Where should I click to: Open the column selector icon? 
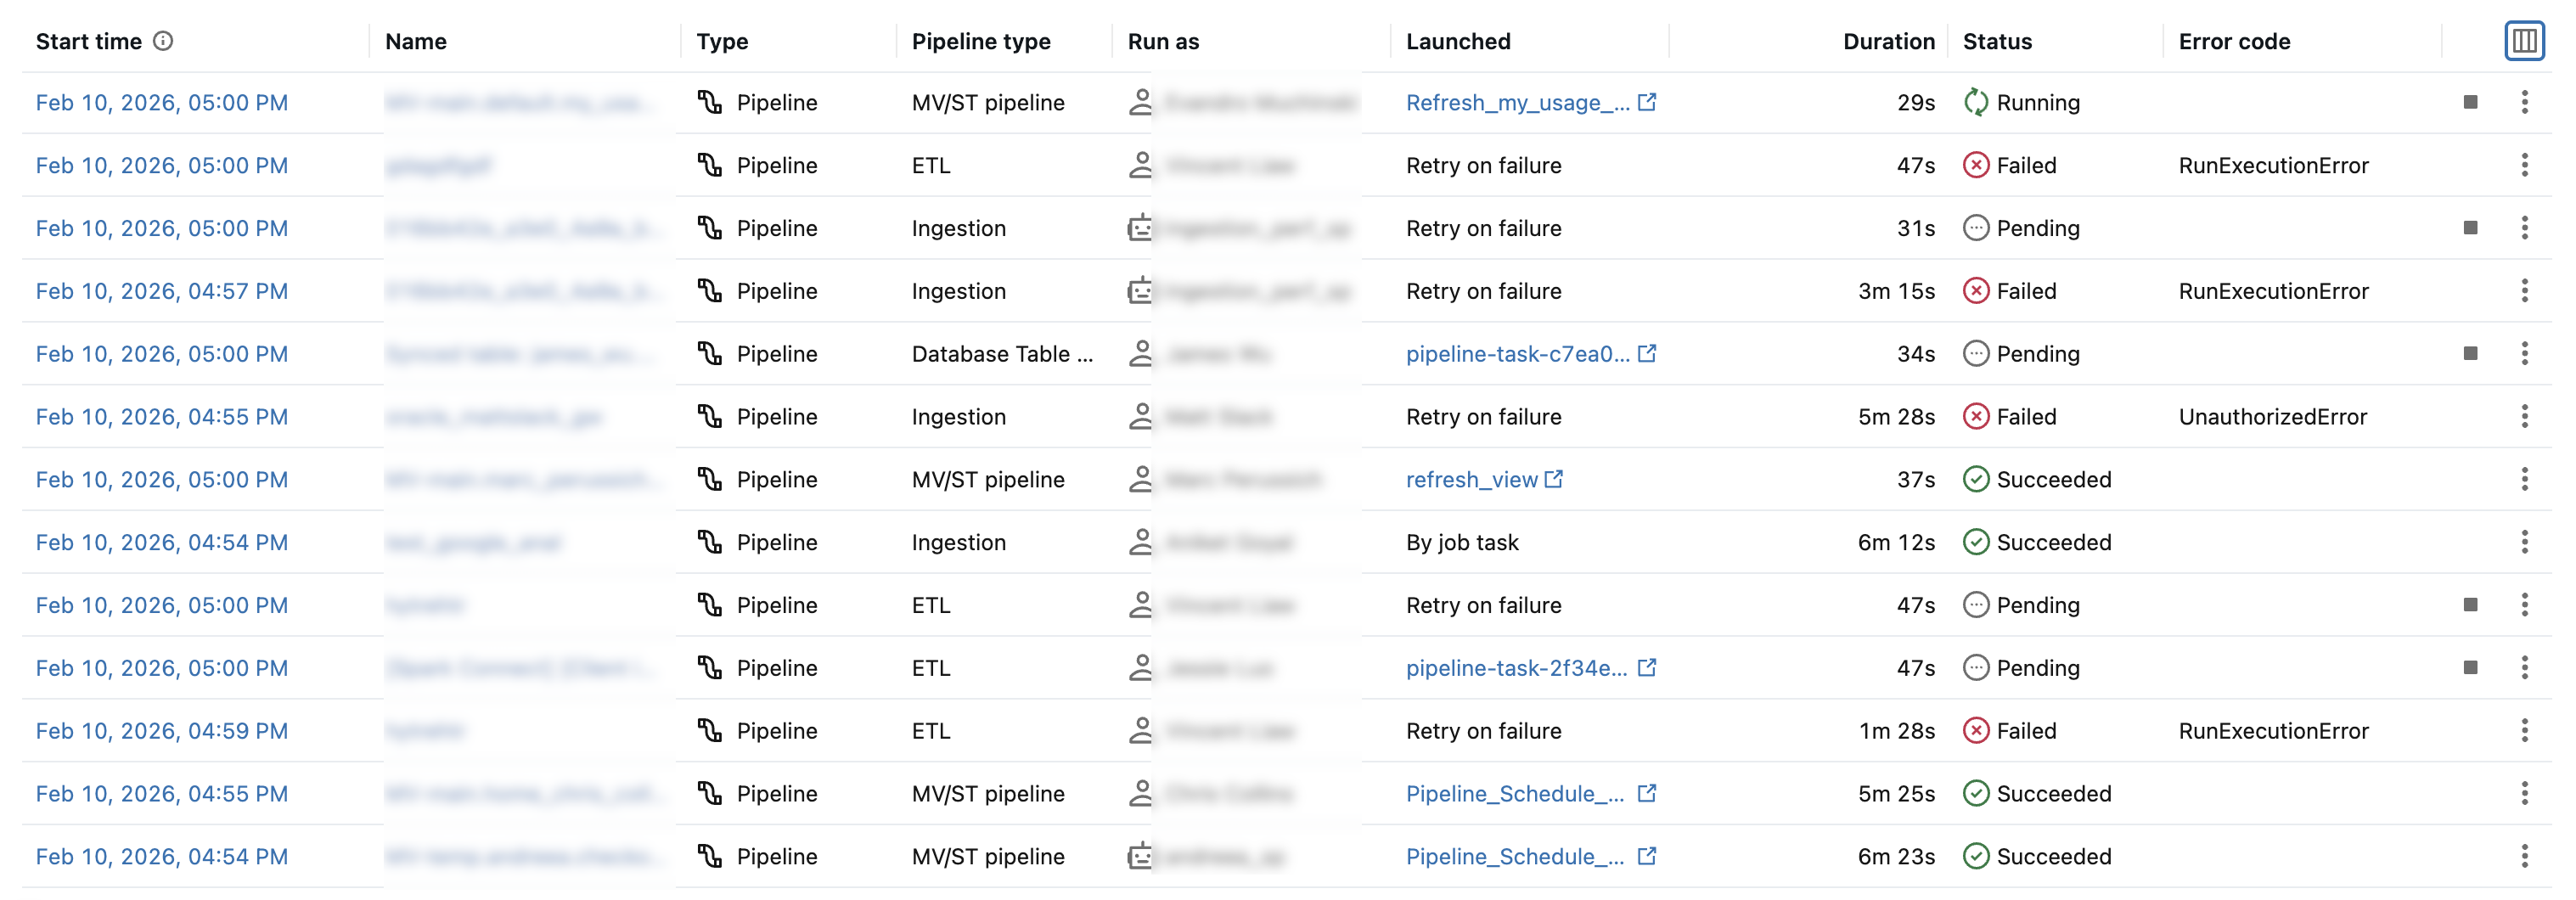[x=2523, y=41]
